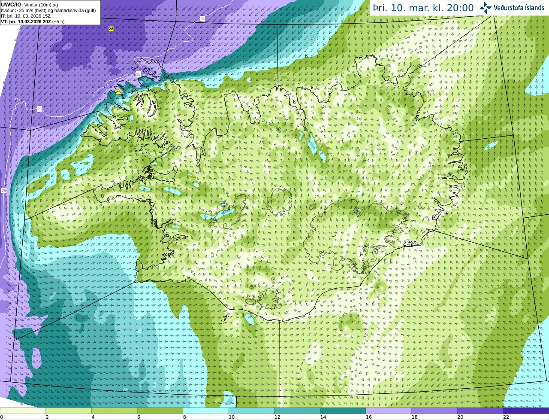Click the '4' tick label on wind scale
Image resolution: width=549 pixels, height=420 pixels.
coord(93,417)
